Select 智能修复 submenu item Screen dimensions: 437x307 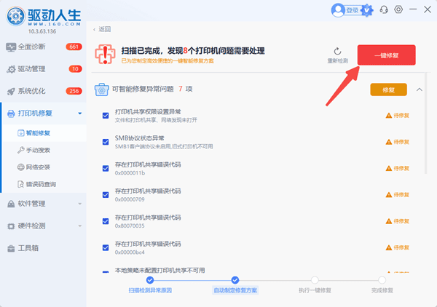44,133
